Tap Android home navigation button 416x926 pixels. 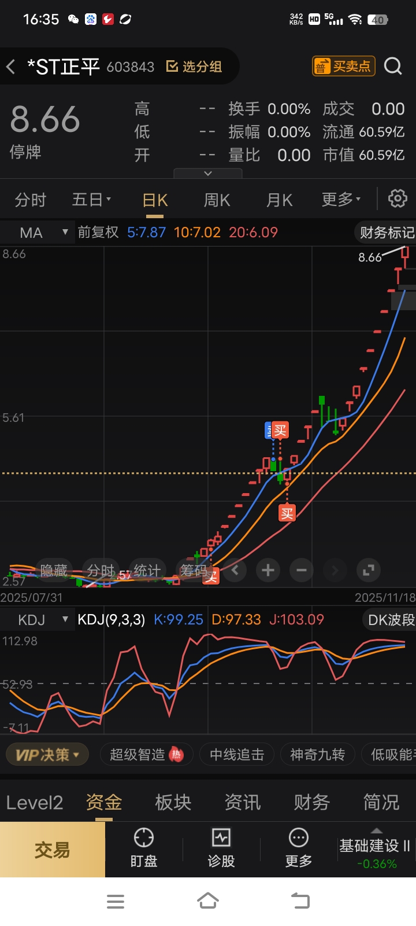[x=208, y=901]
